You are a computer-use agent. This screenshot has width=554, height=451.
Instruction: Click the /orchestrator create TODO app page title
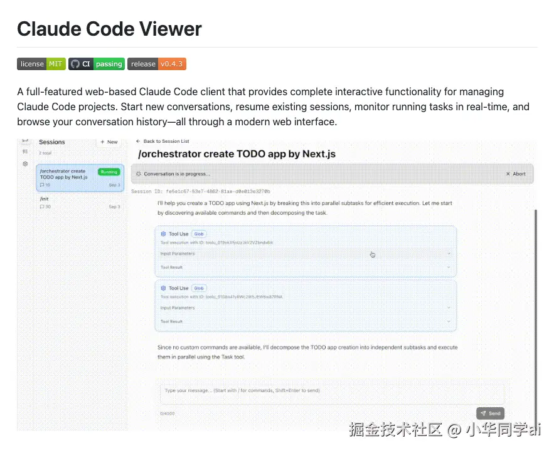(x=237, y=154)
